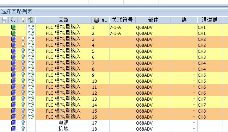The image size is (228, 132).
Task: Sort by 回路 column header
Action: 63,20
